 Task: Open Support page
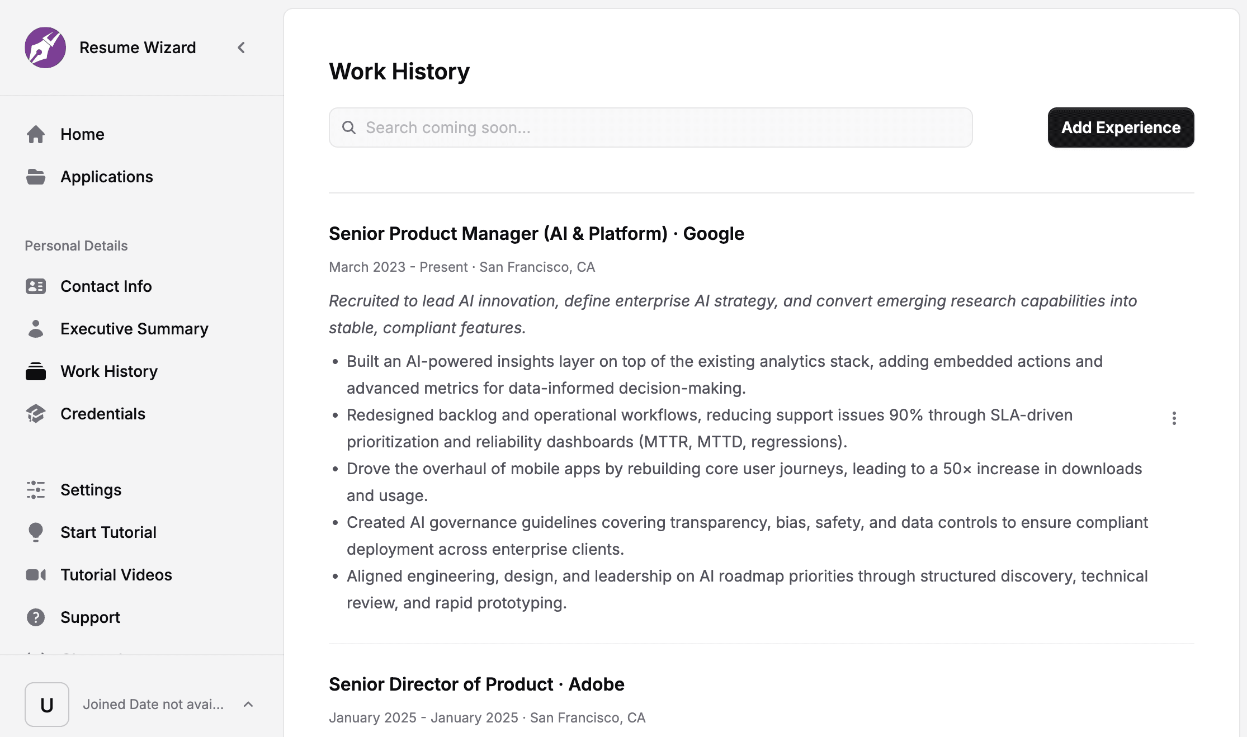pyautogui.click(x=90, y=617)
